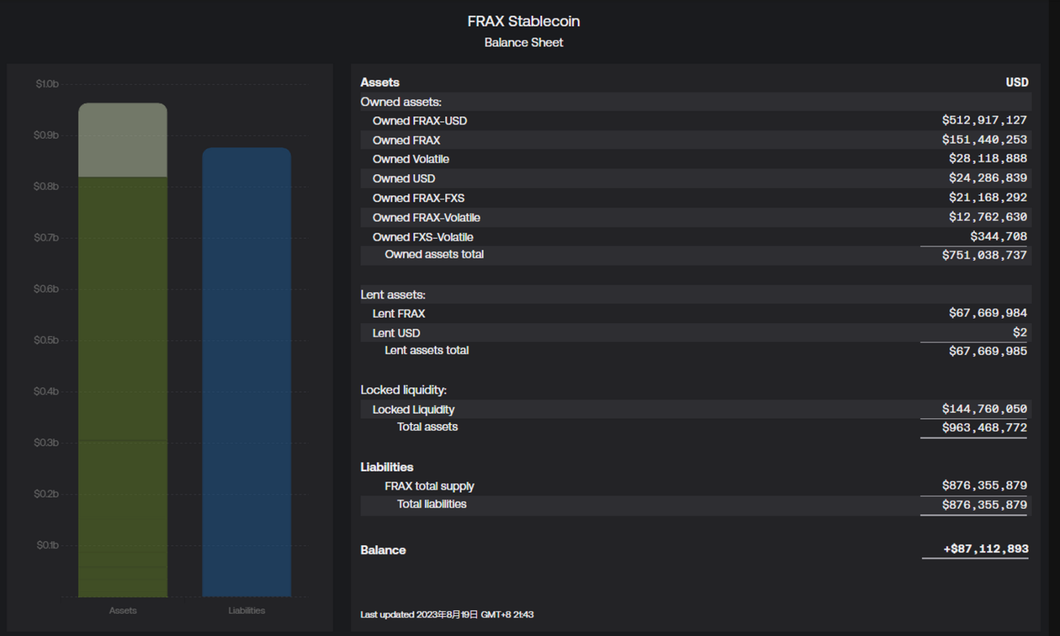Image resolution: width=1060 pixels, height=636 pixels.
Task: Click the light gray-green top Assets bar segment
Action: 122,140
